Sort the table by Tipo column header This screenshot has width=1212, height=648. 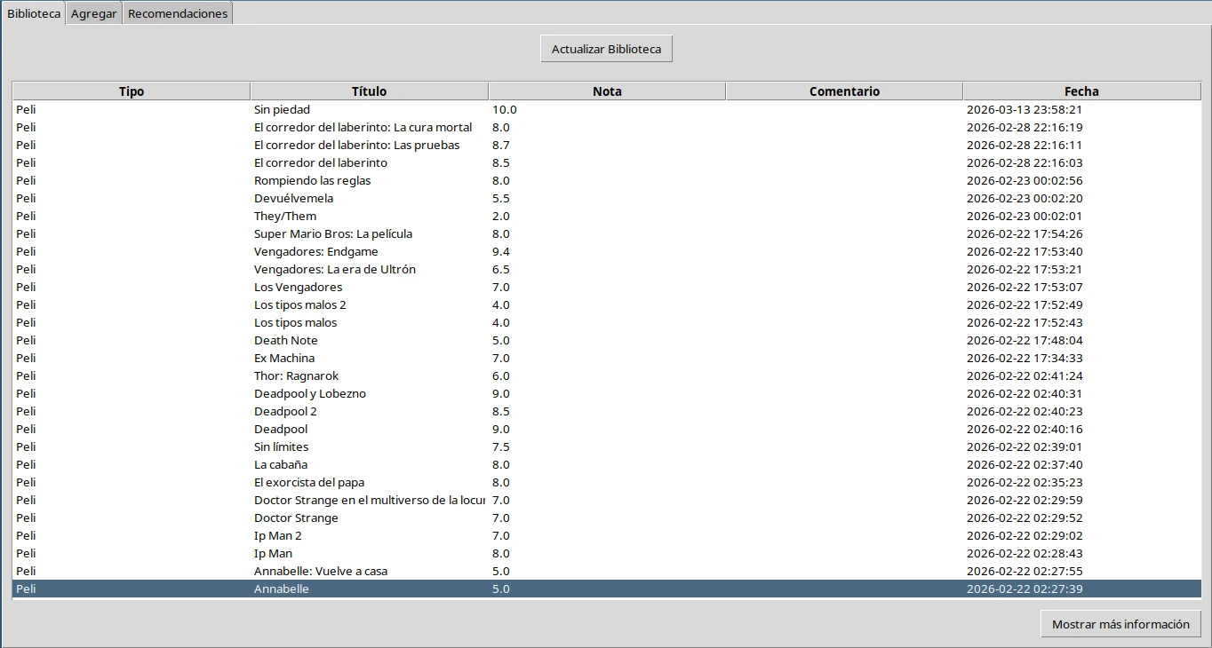coord(132,91)
